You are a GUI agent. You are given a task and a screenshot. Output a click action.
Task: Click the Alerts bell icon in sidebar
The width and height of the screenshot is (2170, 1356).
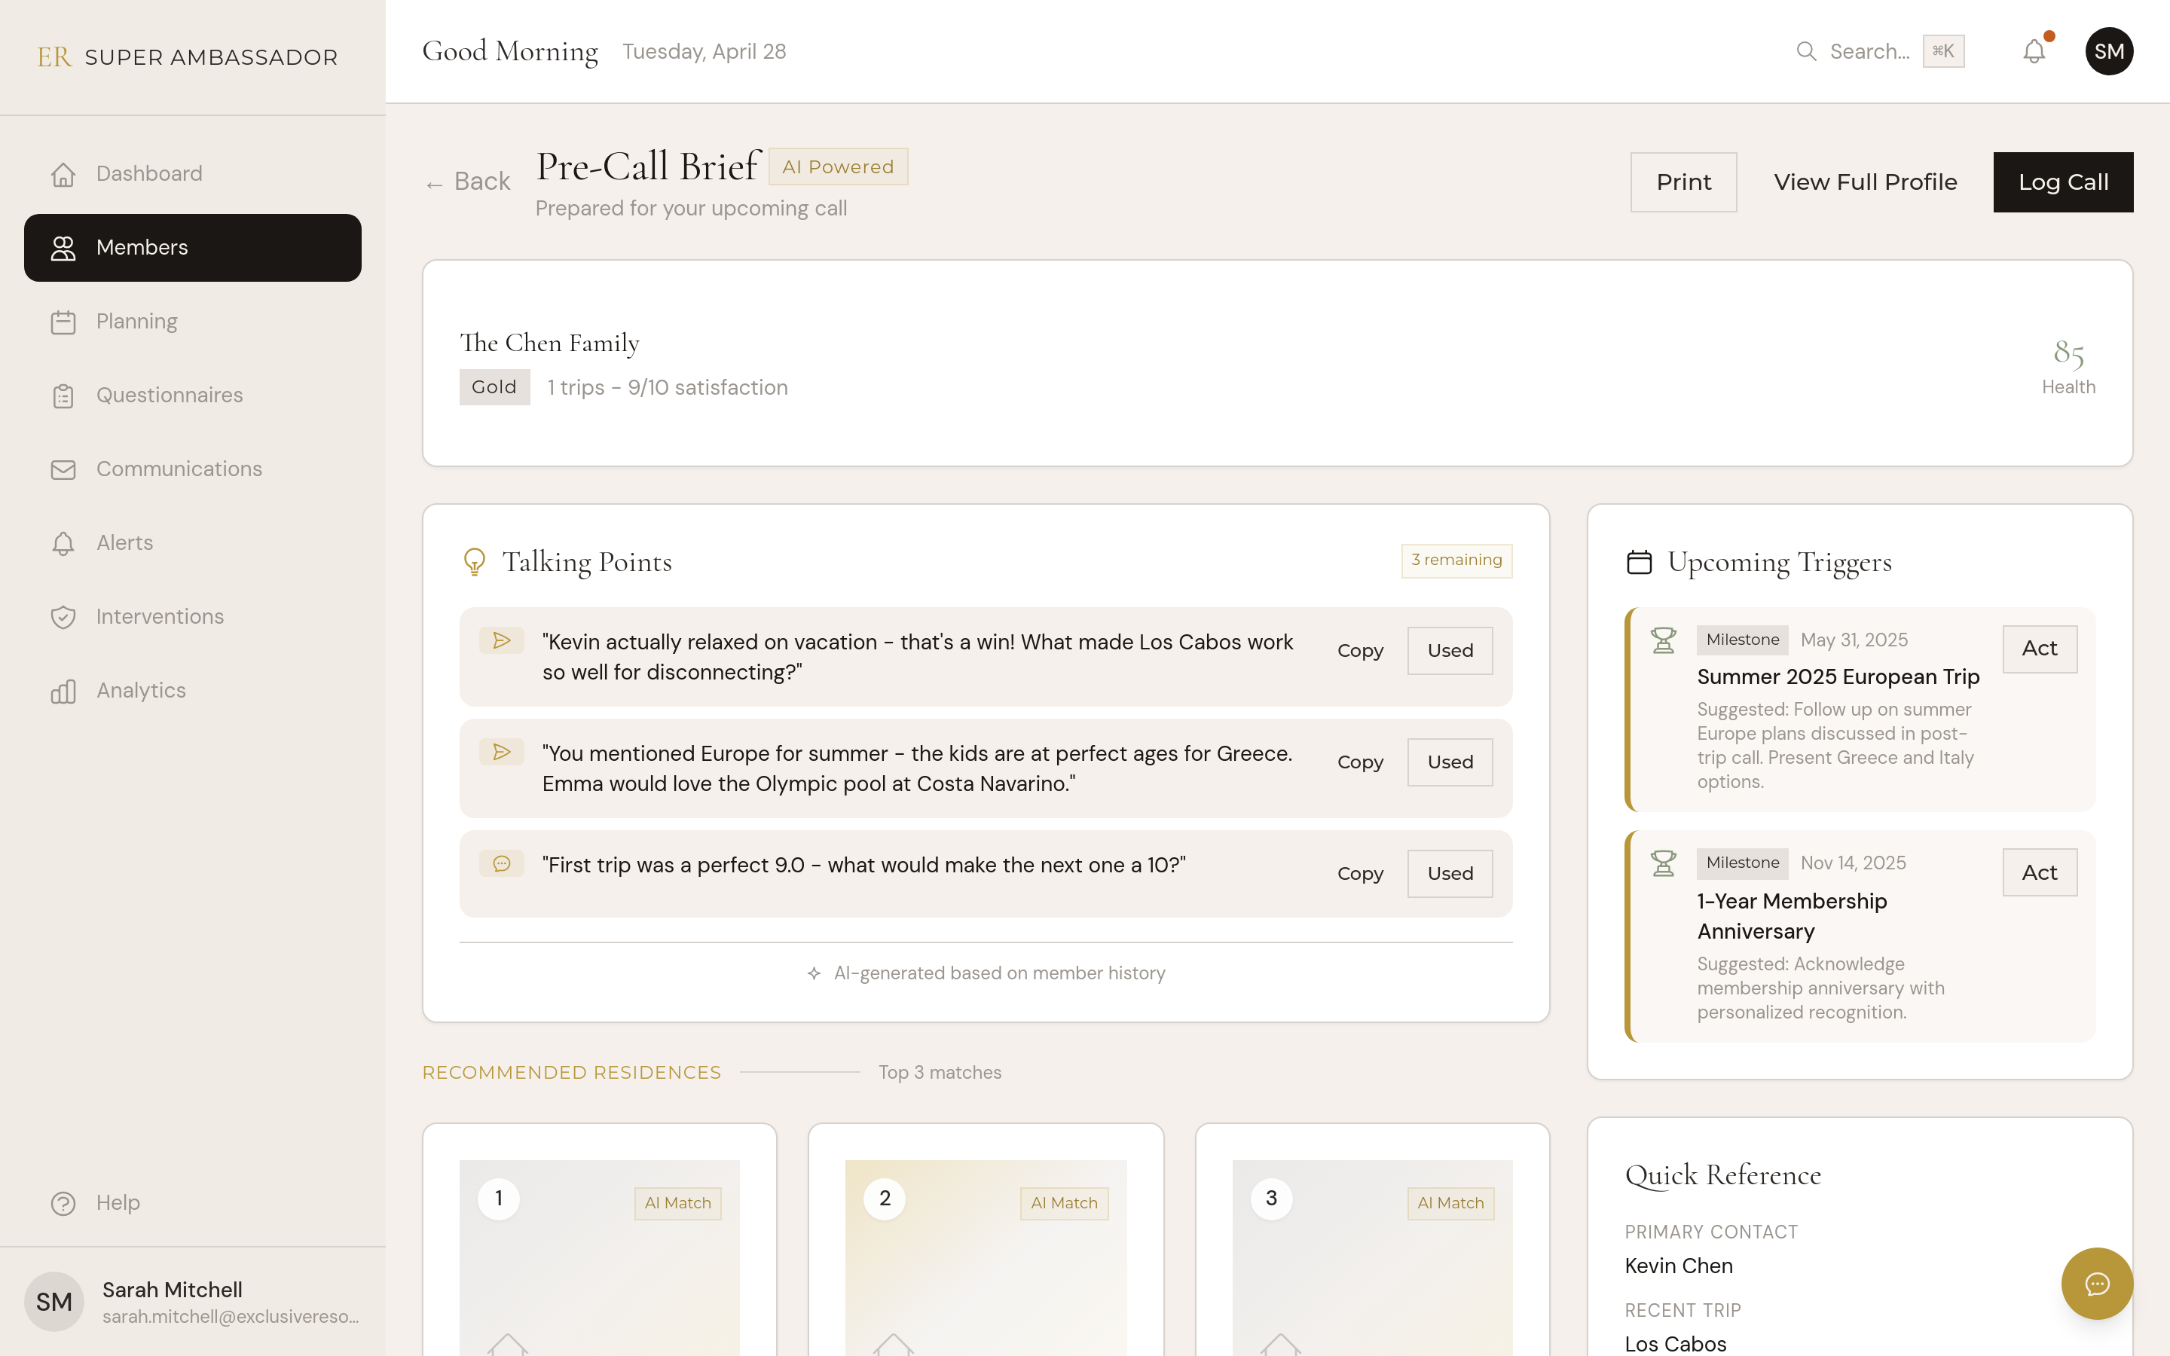tap(63, 543)
